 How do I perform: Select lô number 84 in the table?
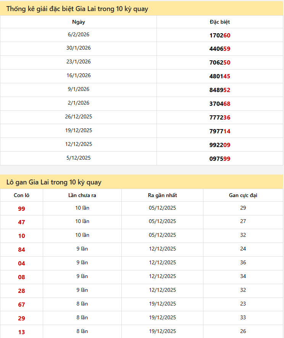tap(21, 250)
